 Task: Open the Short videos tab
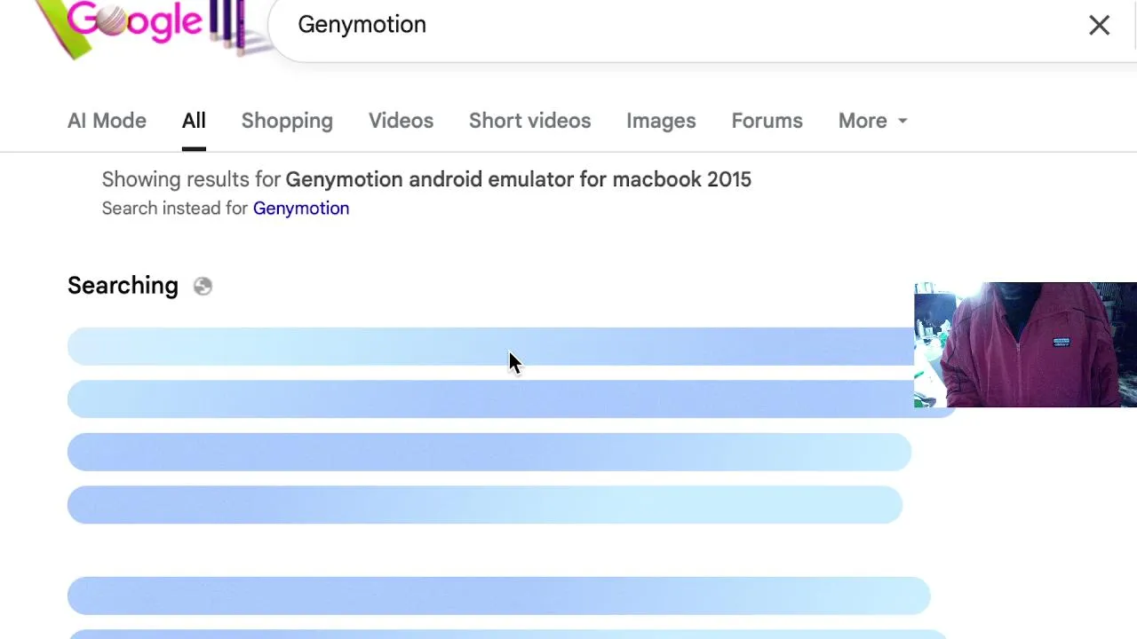point(529,121)
